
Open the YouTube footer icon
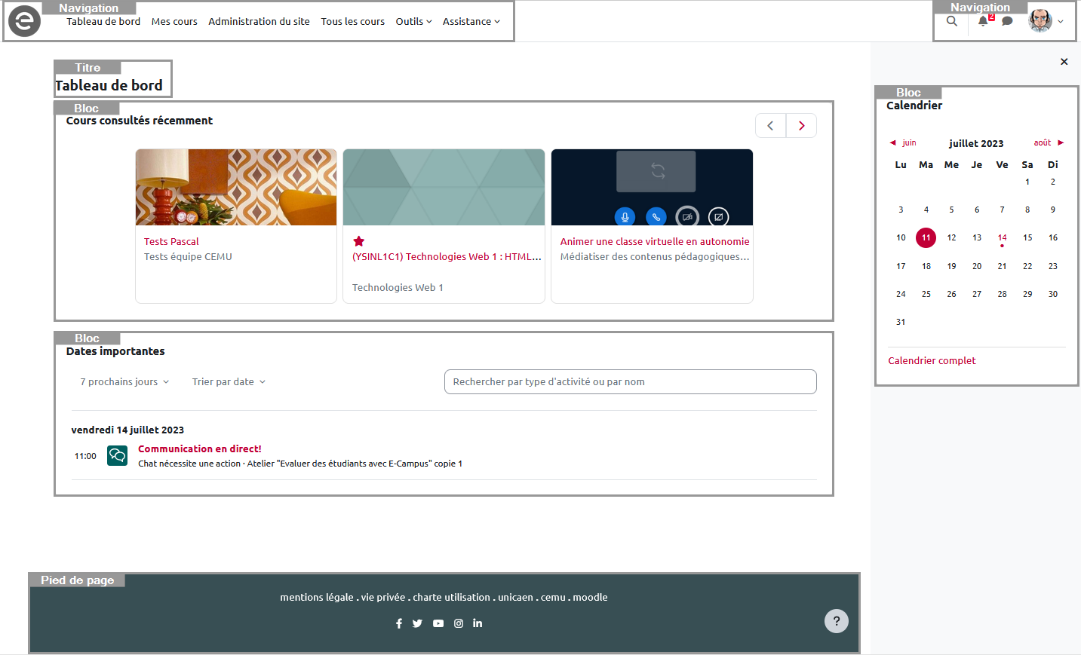tap(438, 623)
